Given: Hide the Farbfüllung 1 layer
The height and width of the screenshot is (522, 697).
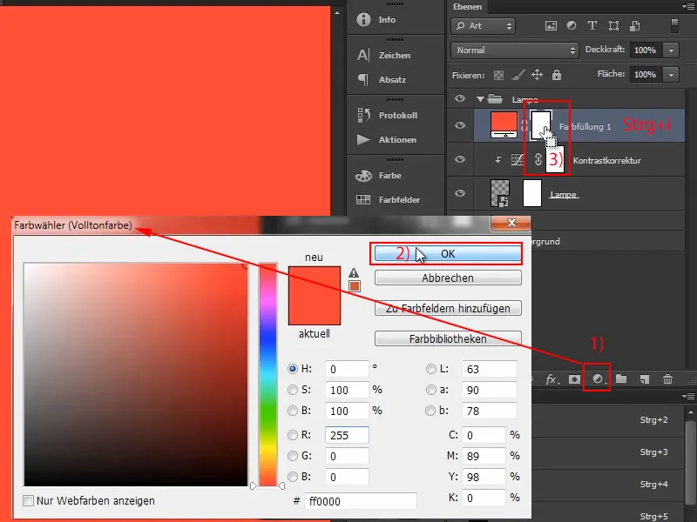Looking at the screenshot, I should (x=460, y=125).
